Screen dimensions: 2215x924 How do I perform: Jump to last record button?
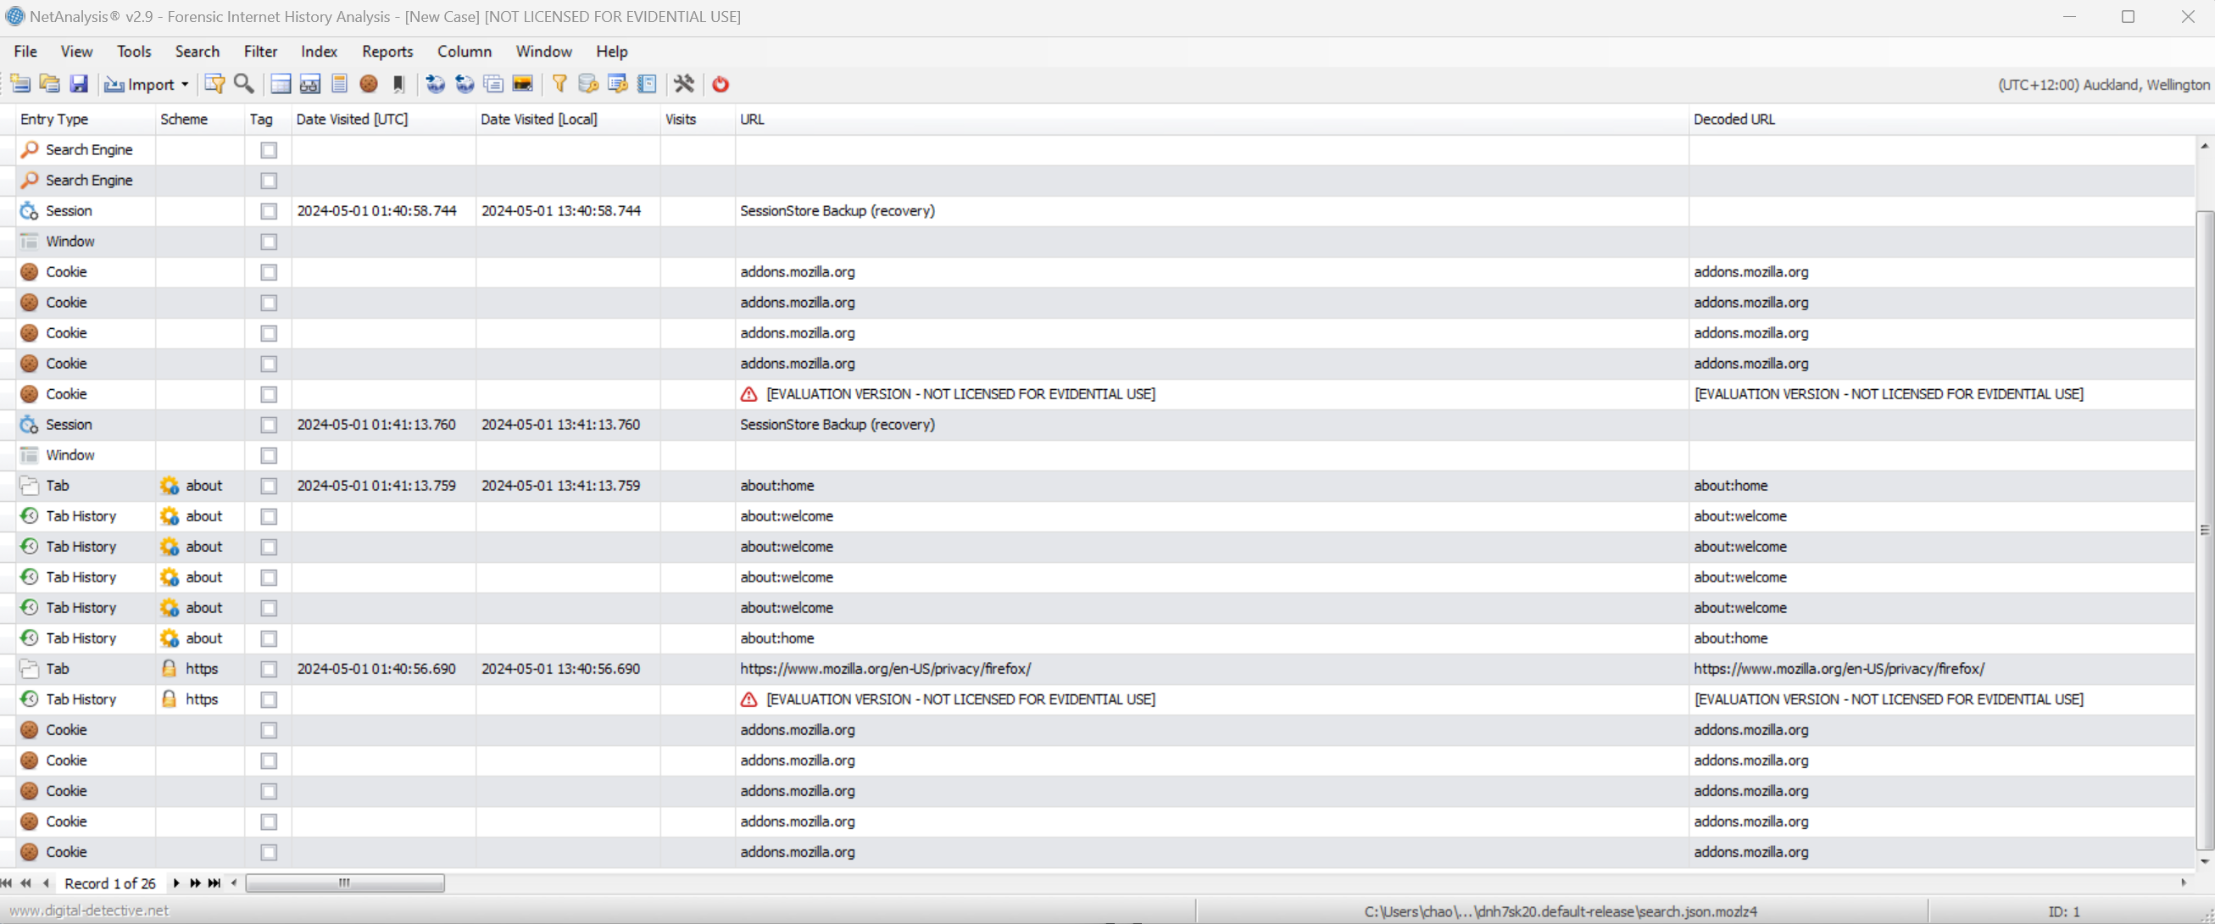[x=215, y=882]
